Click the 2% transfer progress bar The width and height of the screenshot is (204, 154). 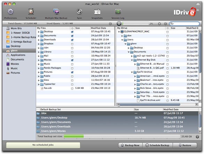(135, 24)
